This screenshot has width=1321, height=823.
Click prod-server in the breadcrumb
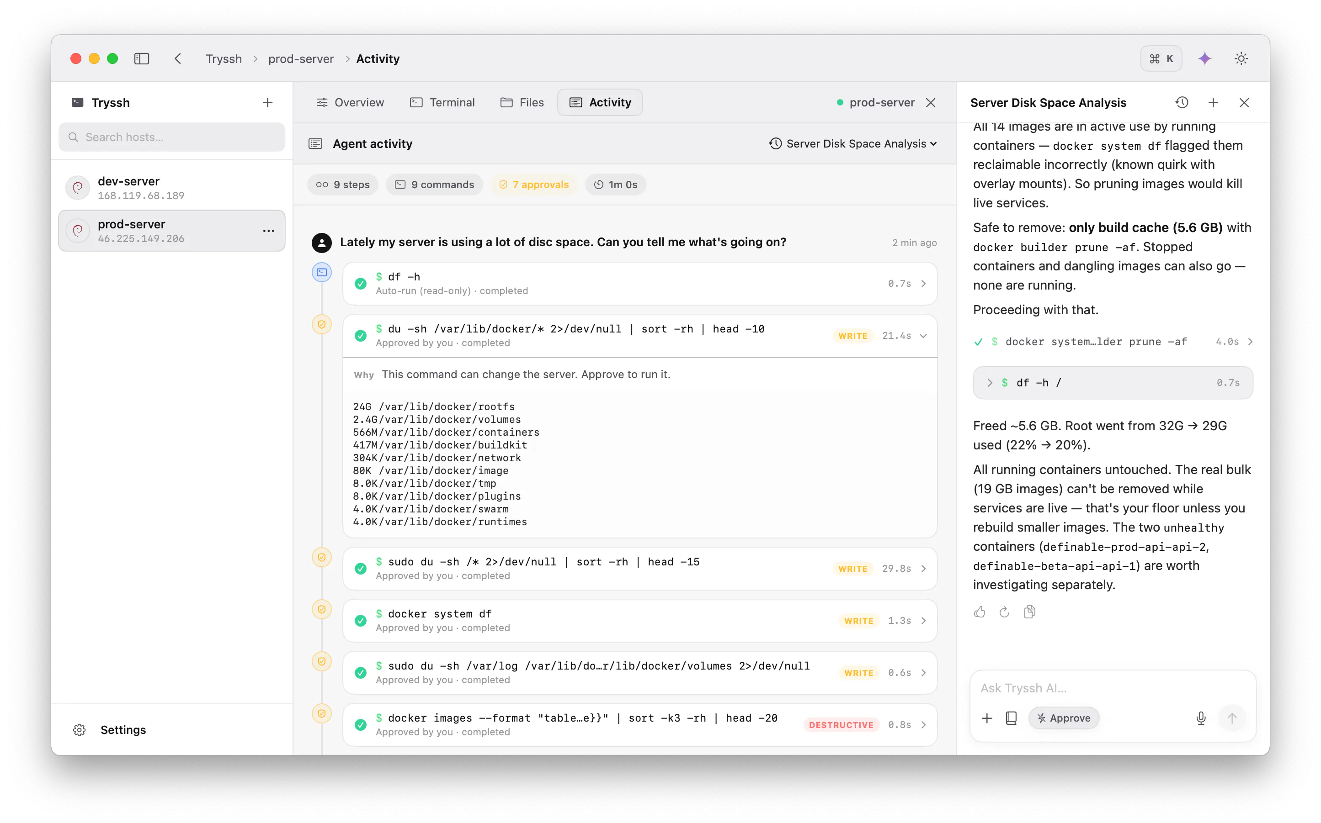point(301,58)
